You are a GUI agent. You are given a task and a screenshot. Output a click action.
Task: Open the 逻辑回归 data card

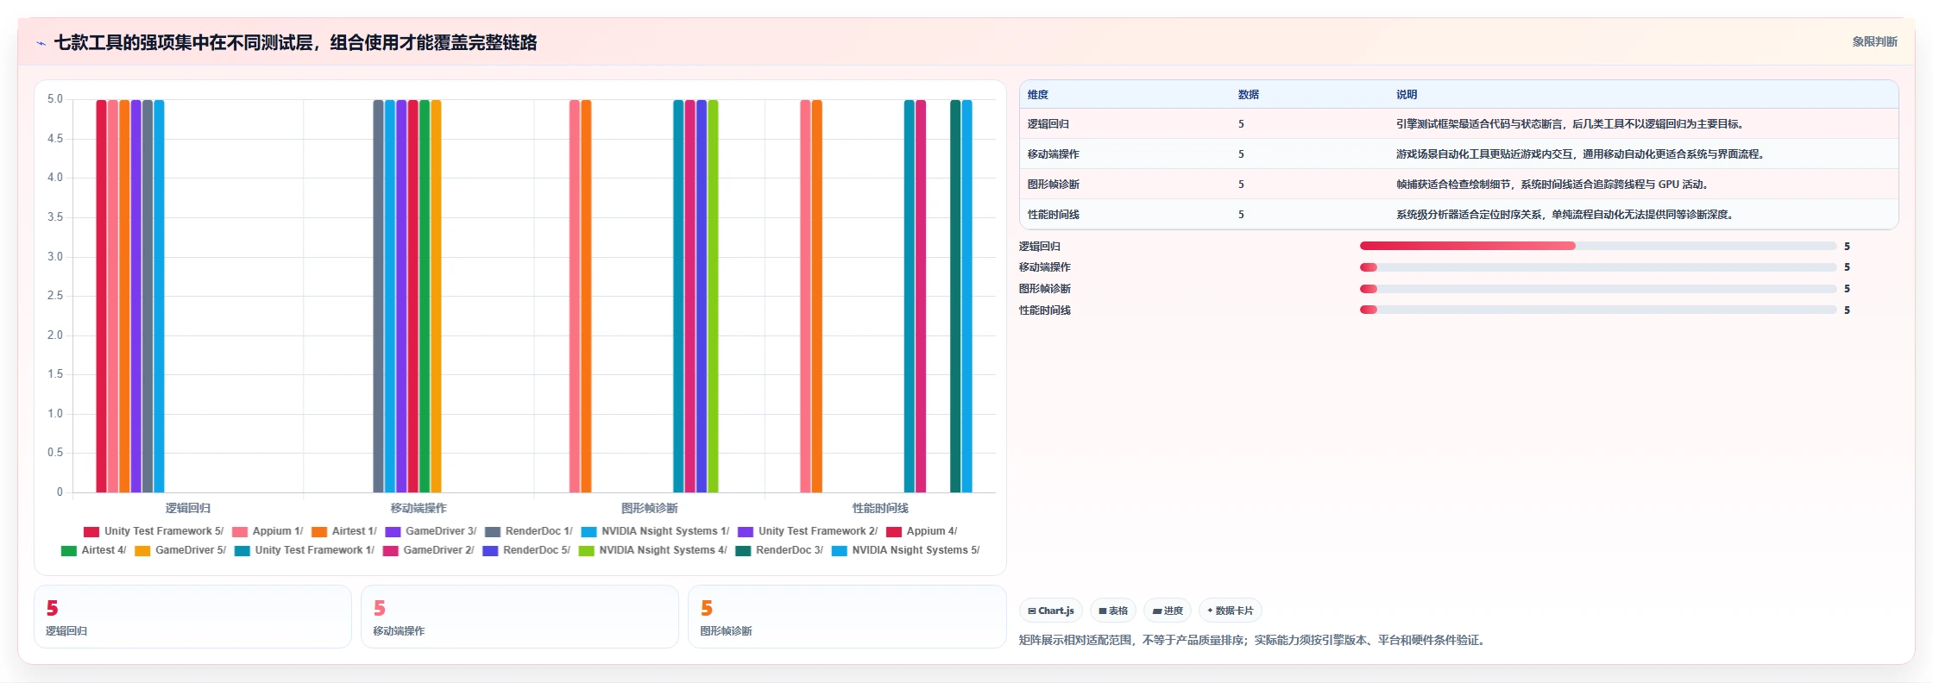pyautogui.click(x=192, y=617)
